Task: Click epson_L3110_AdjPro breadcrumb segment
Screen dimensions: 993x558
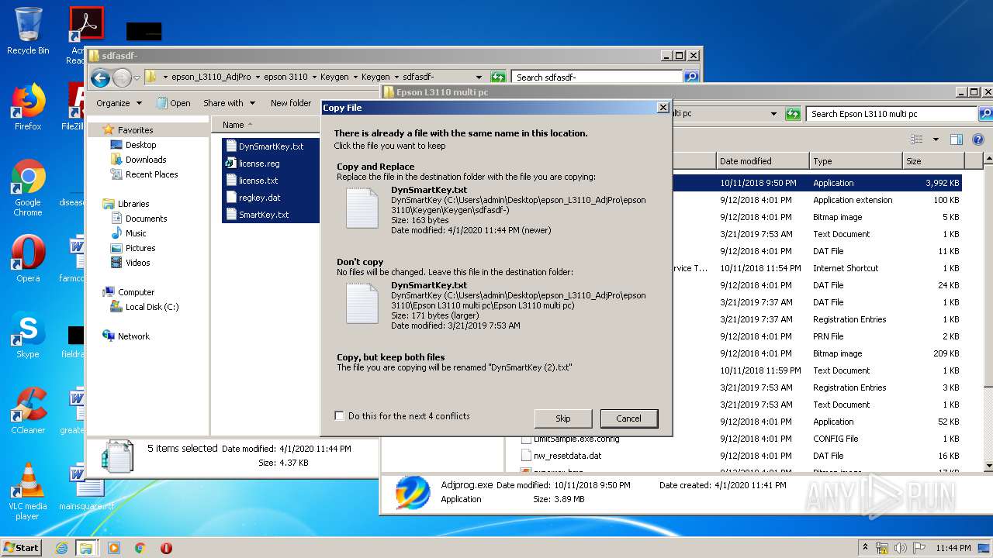Action: (x=211, y=77)
